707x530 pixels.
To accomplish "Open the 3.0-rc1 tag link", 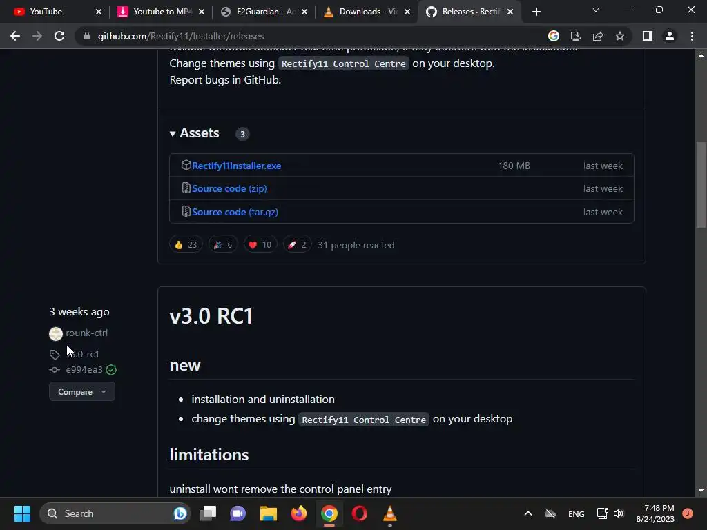I will point(83,354).
